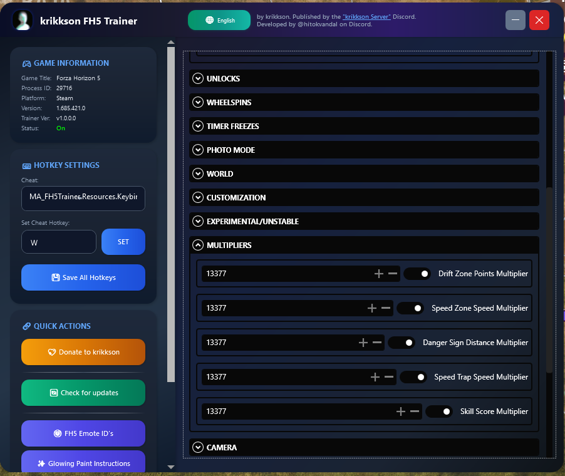Image resolution: width=565 pixels, height=476 pixels.
Task: Click Donate to krikkson button
Action: (x=83, y=352)
